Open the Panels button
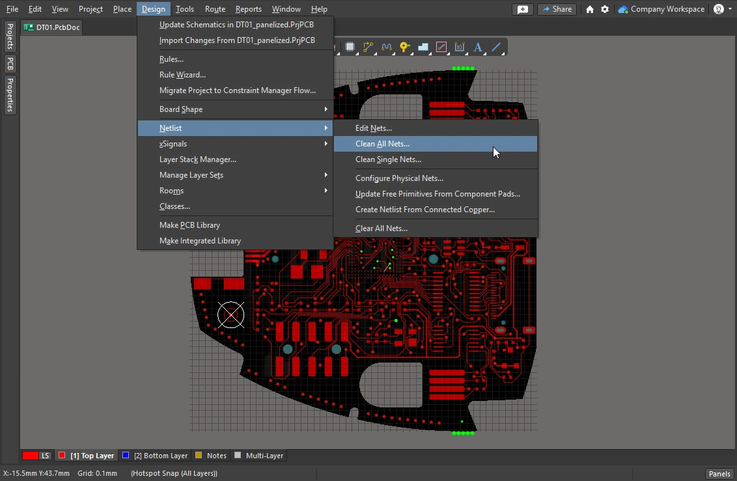 719,473
